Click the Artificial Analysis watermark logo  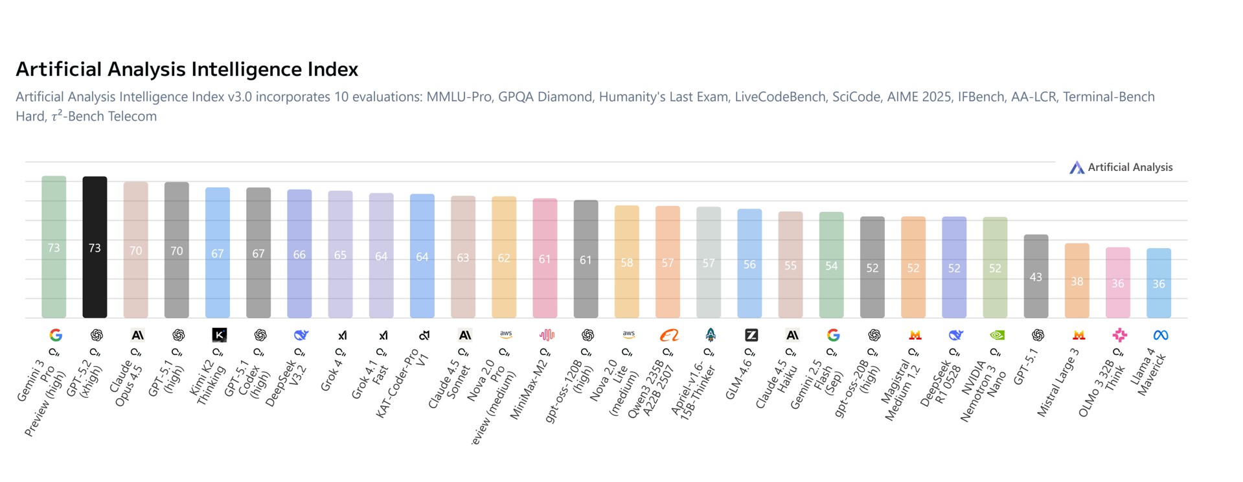(x=1077, y=168)
